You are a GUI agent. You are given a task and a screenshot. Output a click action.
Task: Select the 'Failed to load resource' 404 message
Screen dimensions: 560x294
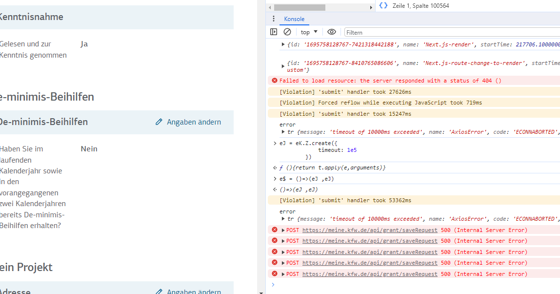[390, 81]
